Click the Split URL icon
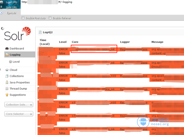Screen dimensions: 184x135 tap(1, 7)
